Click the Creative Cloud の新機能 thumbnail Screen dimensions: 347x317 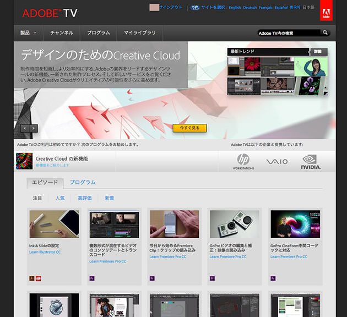pos(24,161)
